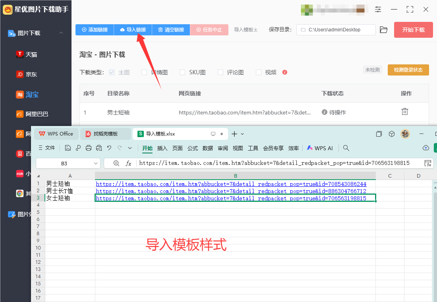
Task: Click the 任务中止 button
Action: [x=209, y=29]
